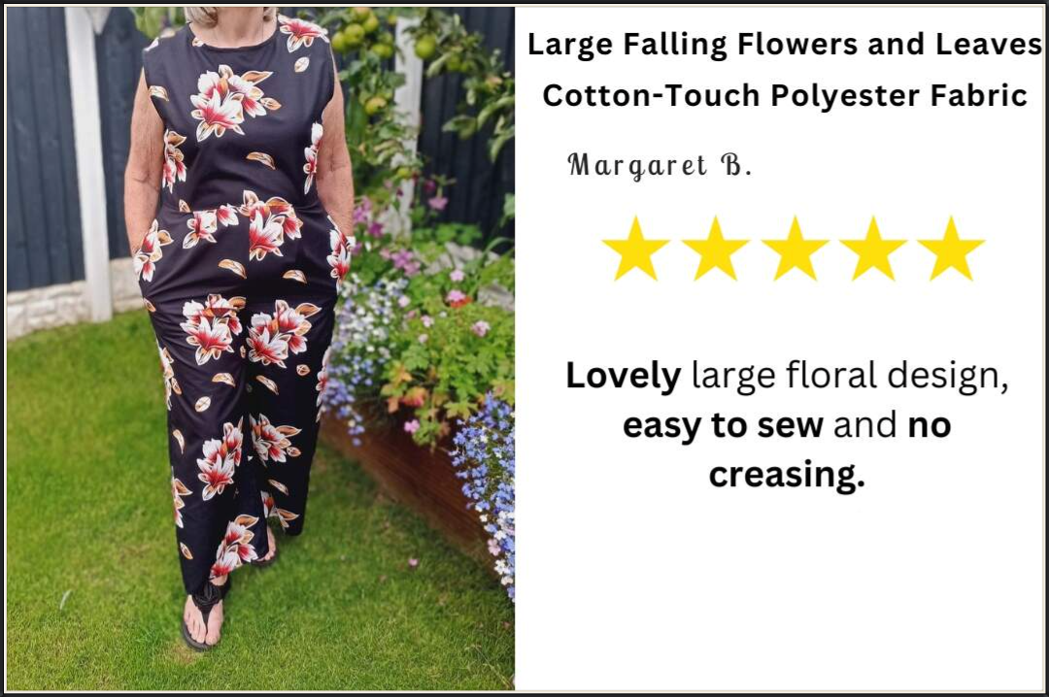Click the fourth yellow rating star
This screenshot has width=1049, height=697.
coord(873,249)
